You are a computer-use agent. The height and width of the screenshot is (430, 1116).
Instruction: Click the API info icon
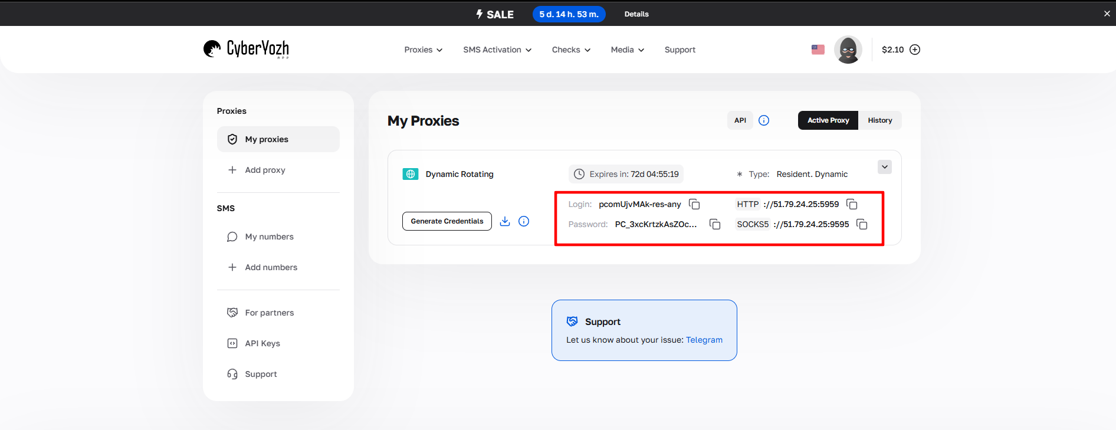click(764, 120)
